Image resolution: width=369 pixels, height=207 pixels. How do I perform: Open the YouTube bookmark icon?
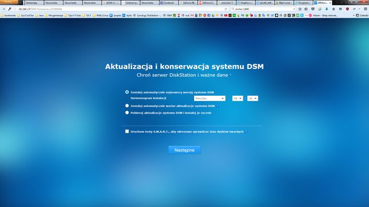tap(226, 15)
